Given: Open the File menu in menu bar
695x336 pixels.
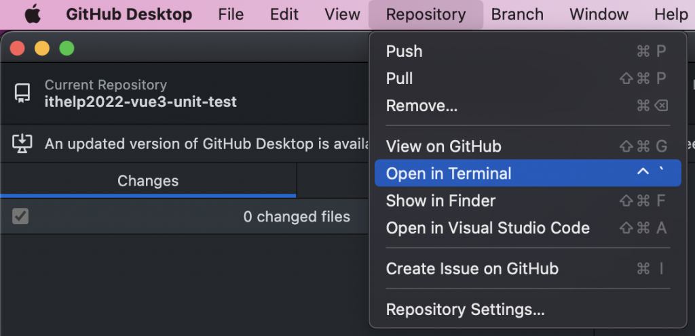Looking at the screenshot, I should tap(231, 14).
